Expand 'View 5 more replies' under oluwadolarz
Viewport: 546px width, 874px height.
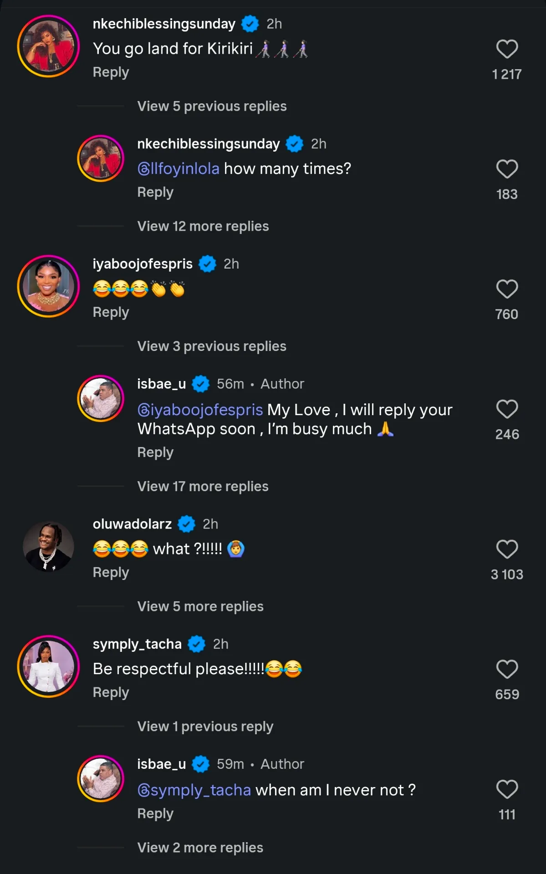[x=200, y=606]
